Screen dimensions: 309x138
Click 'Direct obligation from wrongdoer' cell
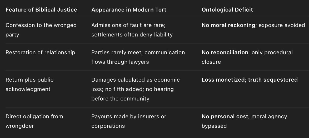coord(34,121)
